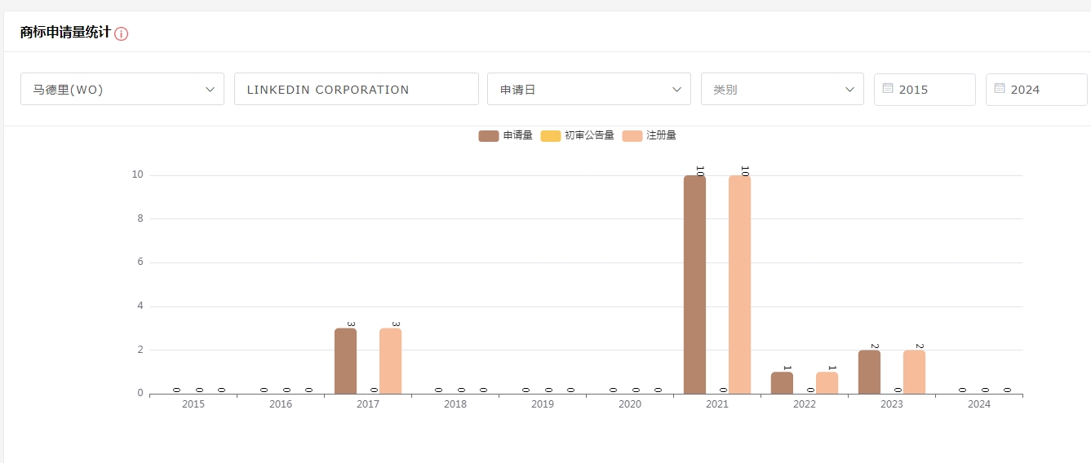
Task: Click the info icon beside 商标申请量统计
Action: tap(122, 33)
